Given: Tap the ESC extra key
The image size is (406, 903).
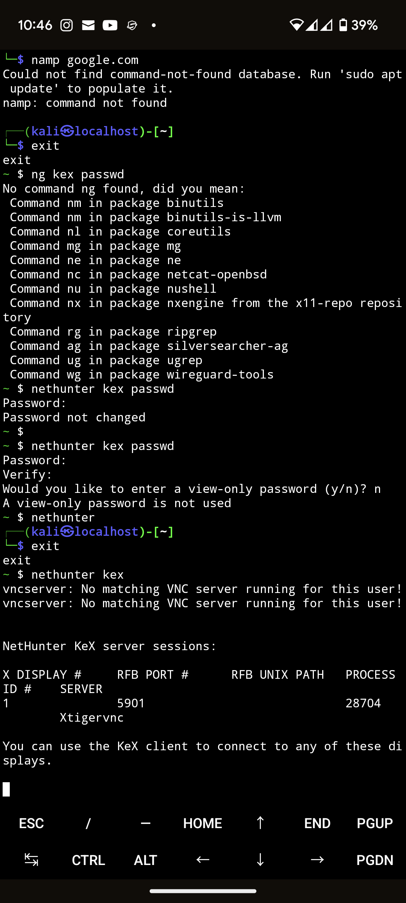Looking at the screenshot, I should (x=32, y=823).
